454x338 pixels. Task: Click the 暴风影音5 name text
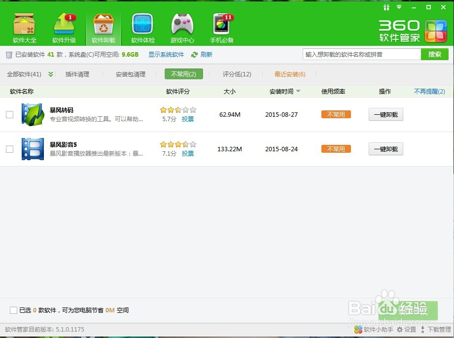pyautogui.click(x=63, y=144)
